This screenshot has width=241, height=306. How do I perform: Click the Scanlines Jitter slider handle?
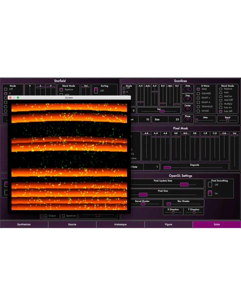point(197,120)
